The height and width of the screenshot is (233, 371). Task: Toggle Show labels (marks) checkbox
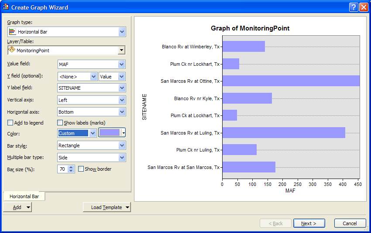point(60,123)
